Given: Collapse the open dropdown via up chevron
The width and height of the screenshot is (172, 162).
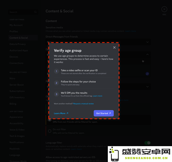Looking at the screenshot, I should click(147, 54).
